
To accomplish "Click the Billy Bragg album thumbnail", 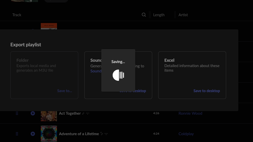I will (x=49, y=26).
